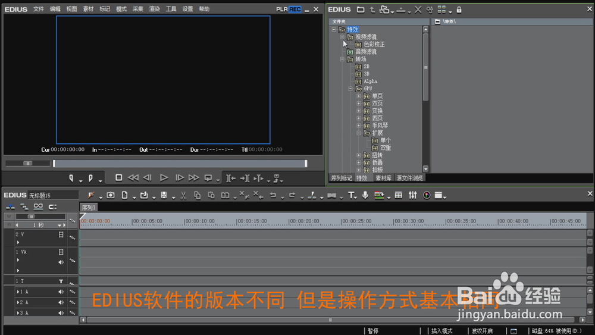Open the vectorscope color wheel icon
The width and height of the screenshot is (595, 335).
click(x=427, y=195)
